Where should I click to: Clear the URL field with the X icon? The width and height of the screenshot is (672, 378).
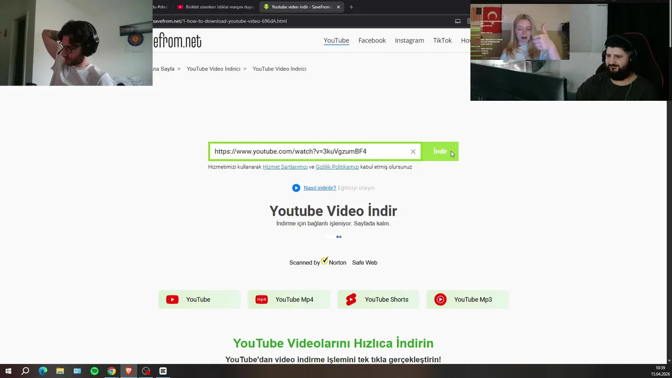coord(413,152)
